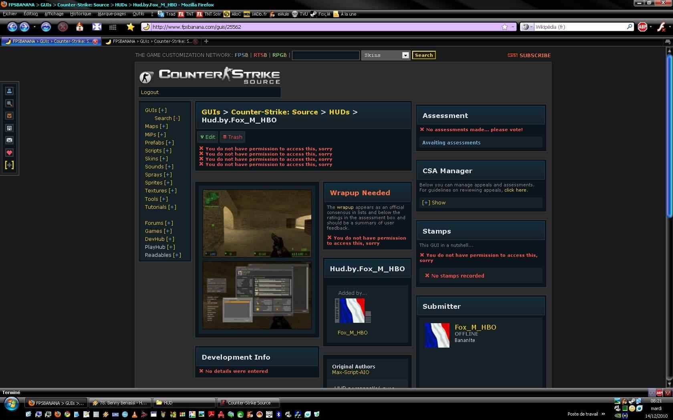The width and height of the screenshot is (673, 420).
Task: Click the browser reload button
Action: pos(46,27)
